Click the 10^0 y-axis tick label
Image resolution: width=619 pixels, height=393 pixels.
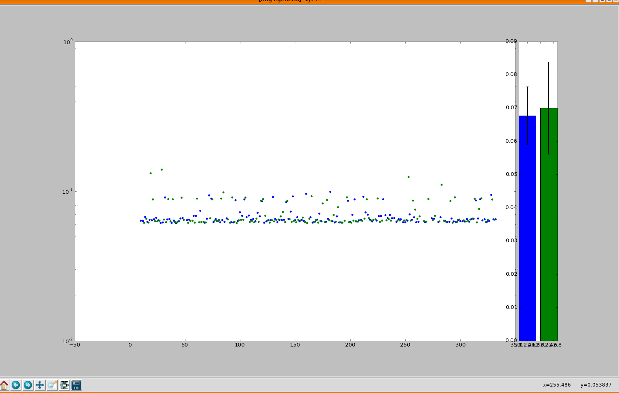coord(67,42)
